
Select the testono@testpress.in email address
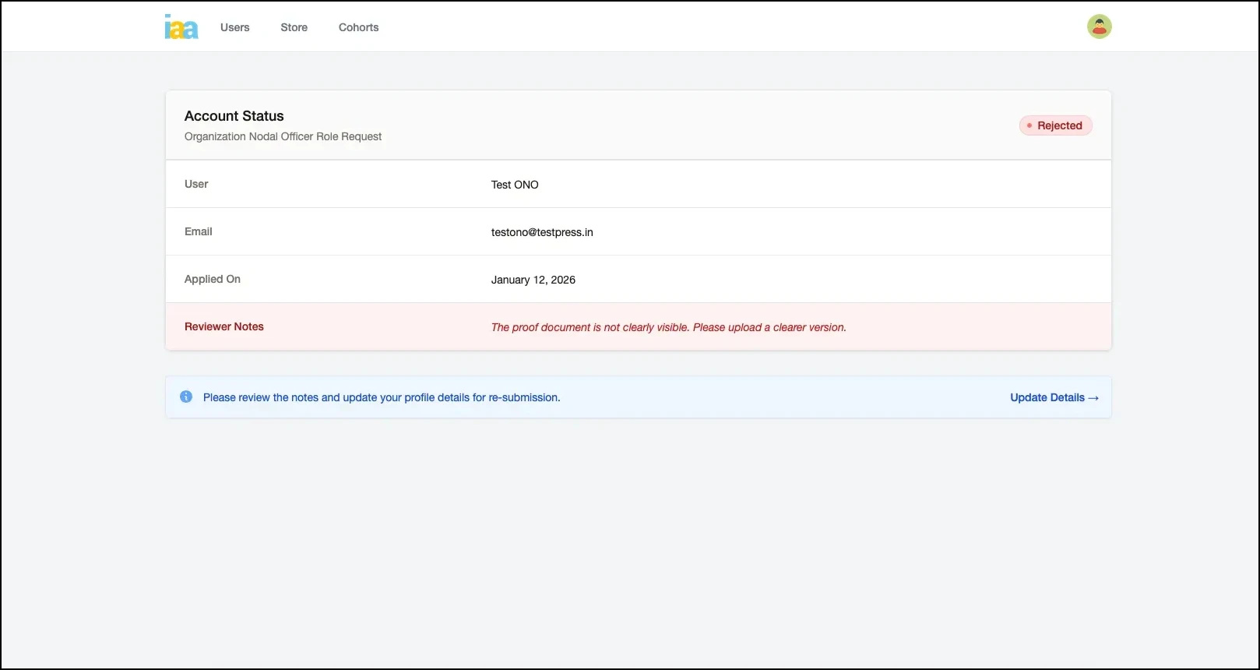coord(542,232)
